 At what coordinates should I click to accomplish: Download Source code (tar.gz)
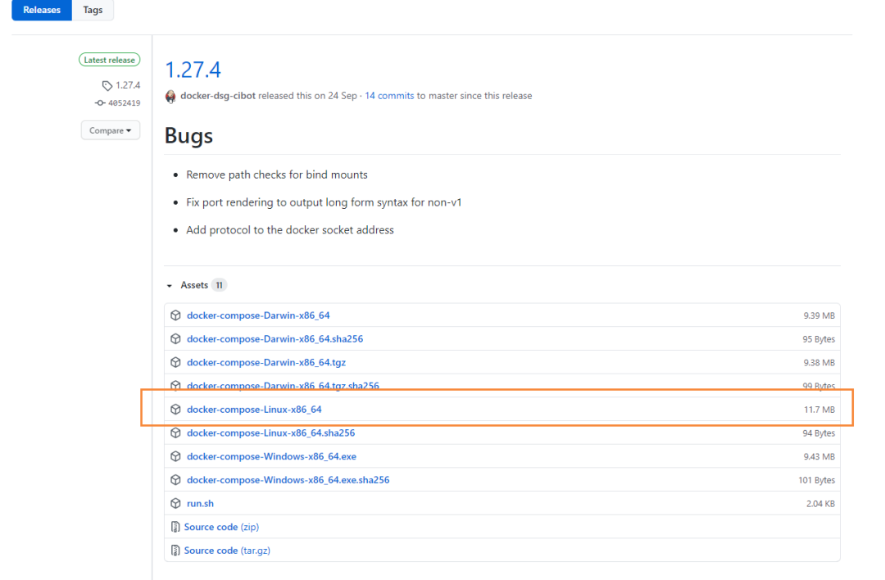[x=227, y=551]
